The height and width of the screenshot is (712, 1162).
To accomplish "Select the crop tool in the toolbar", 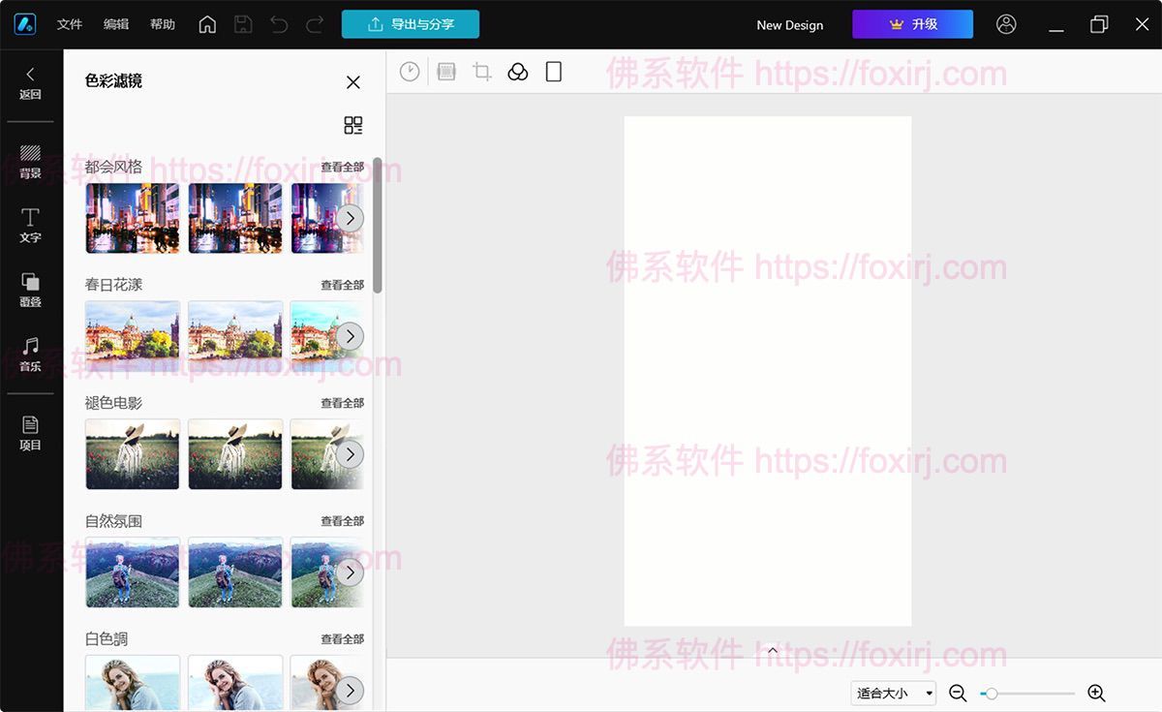I will coord(481,71).
